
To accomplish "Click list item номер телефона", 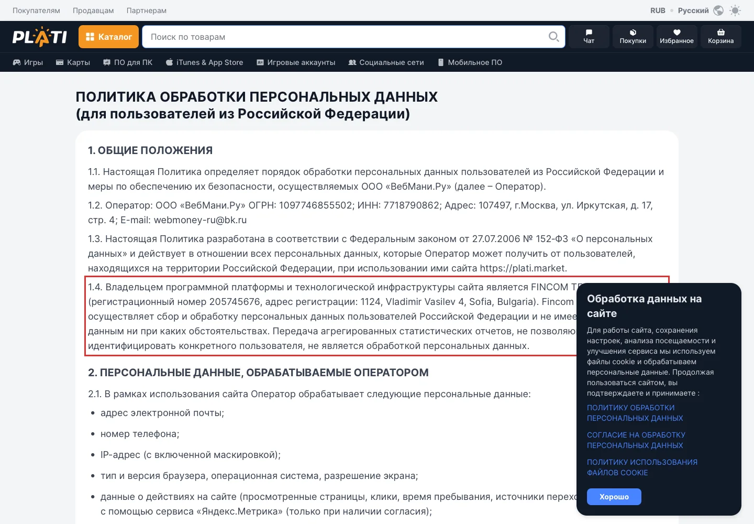I will pos(140,434).
